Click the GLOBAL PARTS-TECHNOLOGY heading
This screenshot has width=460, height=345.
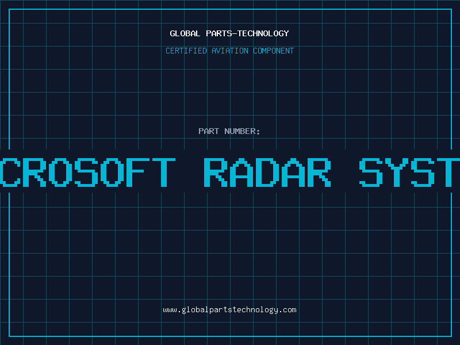coord(229,33)
